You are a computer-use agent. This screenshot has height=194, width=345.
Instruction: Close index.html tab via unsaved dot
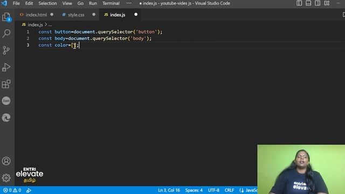pos(52,15)
